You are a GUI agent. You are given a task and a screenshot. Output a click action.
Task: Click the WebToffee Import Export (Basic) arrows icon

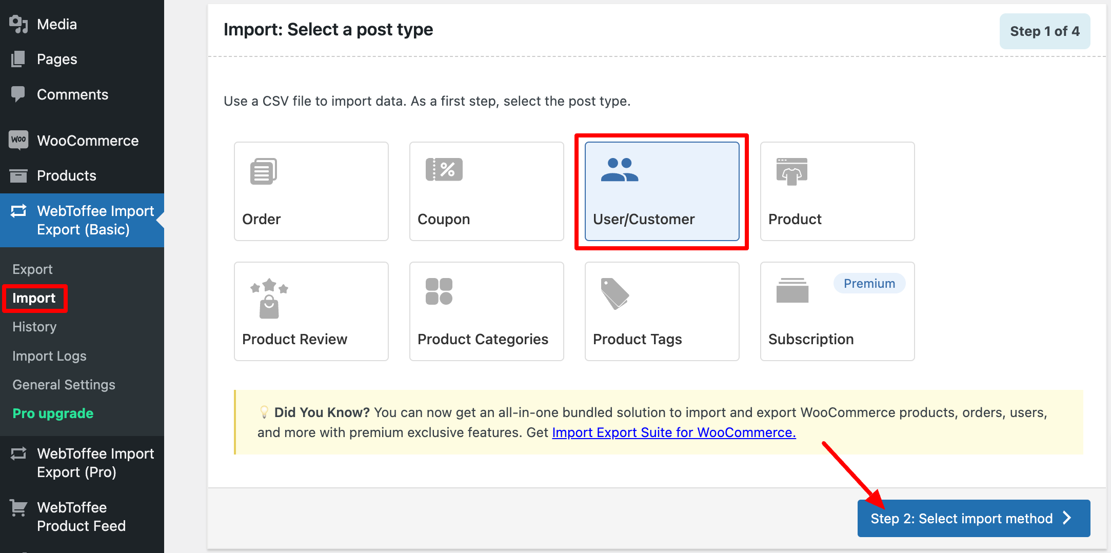(x=18, y=211)
